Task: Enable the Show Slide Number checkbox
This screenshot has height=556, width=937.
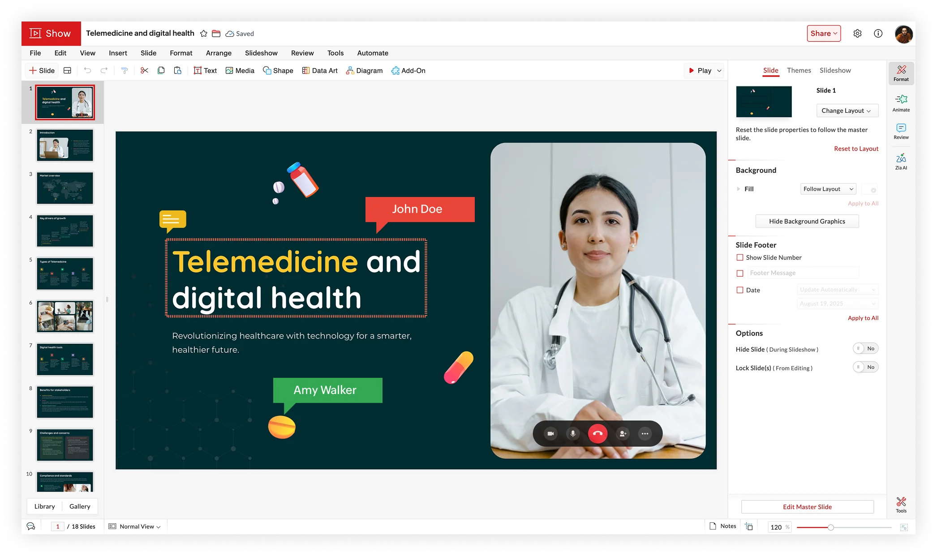Action: [x=739, y=257]
